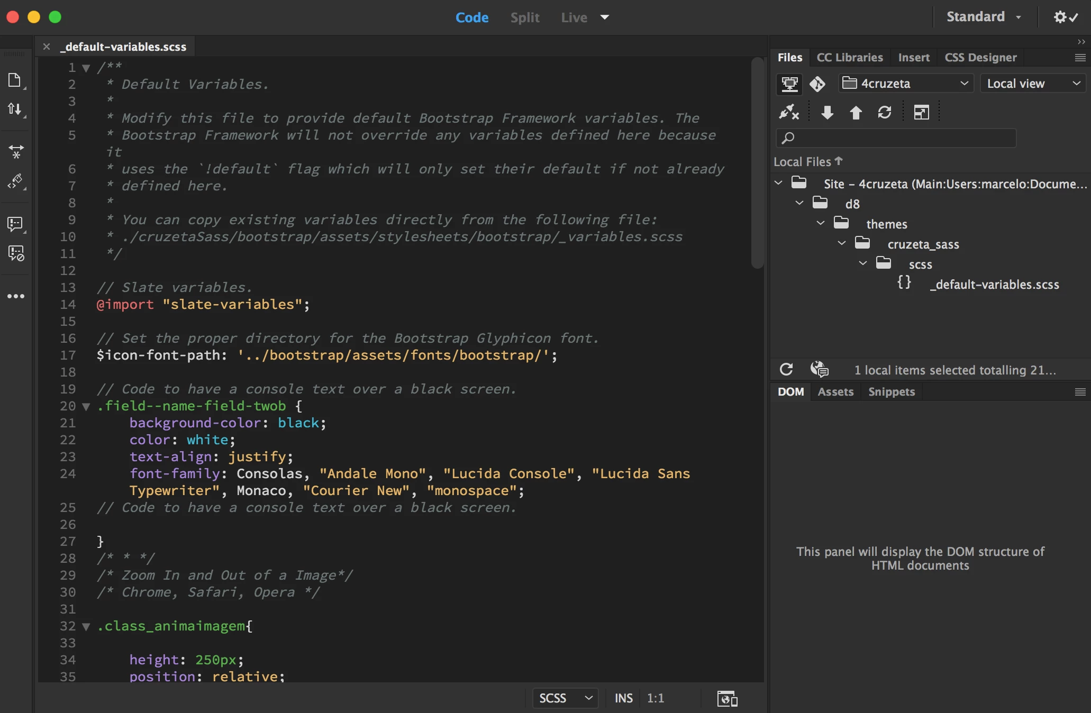Switch to the Snippets tab
The width and height of the screenshot is (1091, 713).
(x=891, y=392)
